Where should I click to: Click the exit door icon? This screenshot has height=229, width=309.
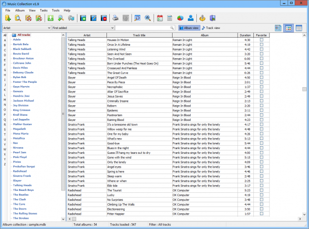(x=212, y=18)
